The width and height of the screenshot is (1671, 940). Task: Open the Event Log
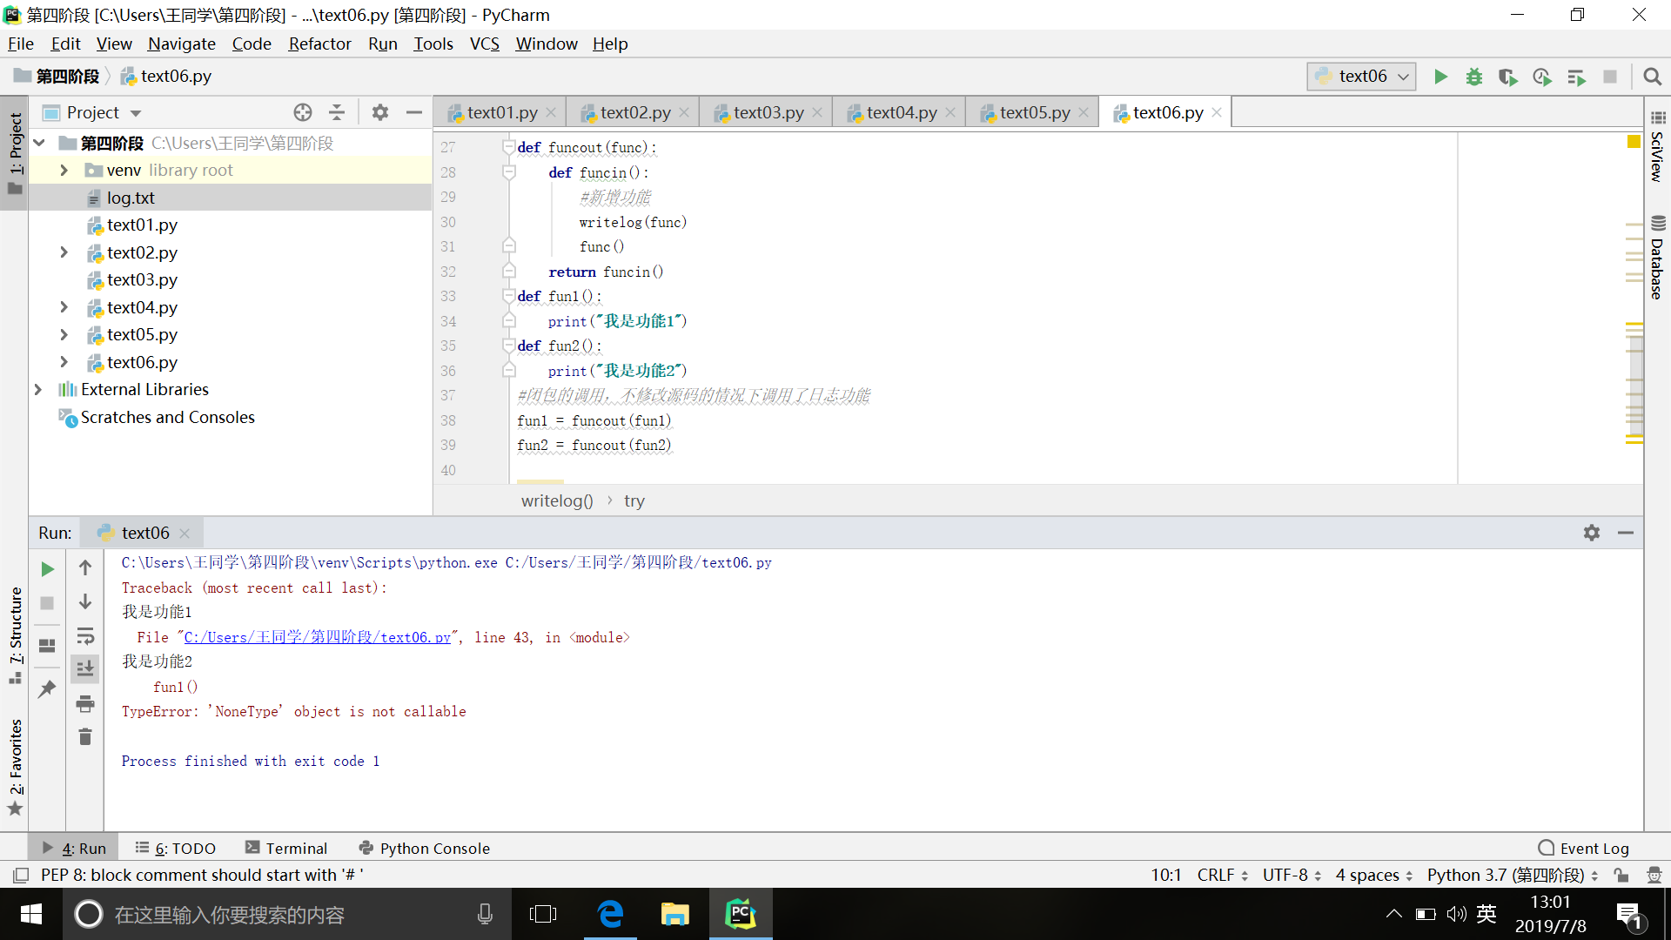(1584, 849)
